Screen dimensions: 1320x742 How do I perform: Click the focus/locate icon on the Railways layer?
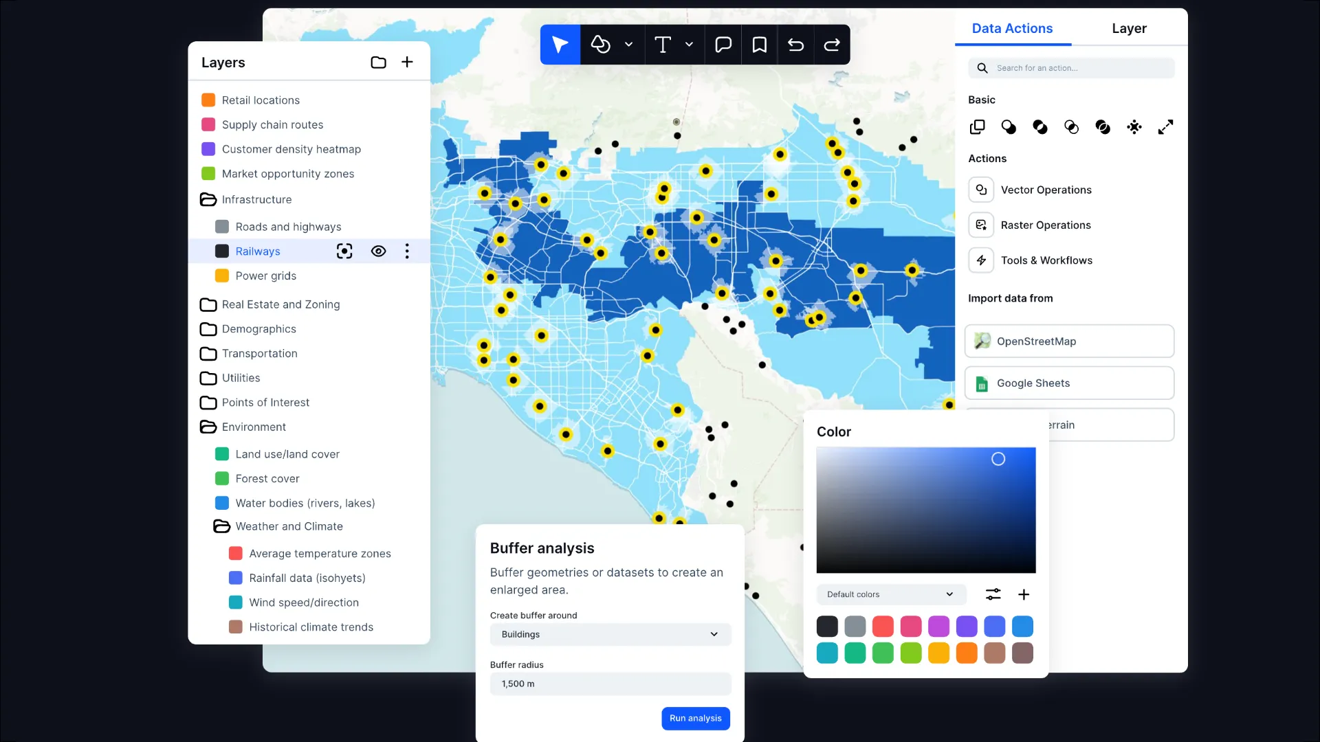pyautogui.click(x=344, y=251)
